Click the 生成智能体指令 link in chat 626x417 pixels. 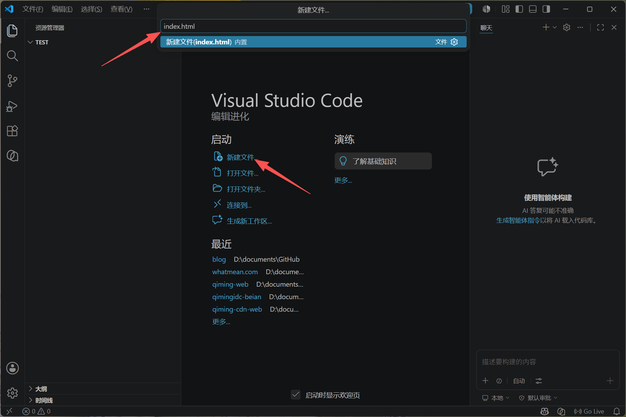[518, 220]
